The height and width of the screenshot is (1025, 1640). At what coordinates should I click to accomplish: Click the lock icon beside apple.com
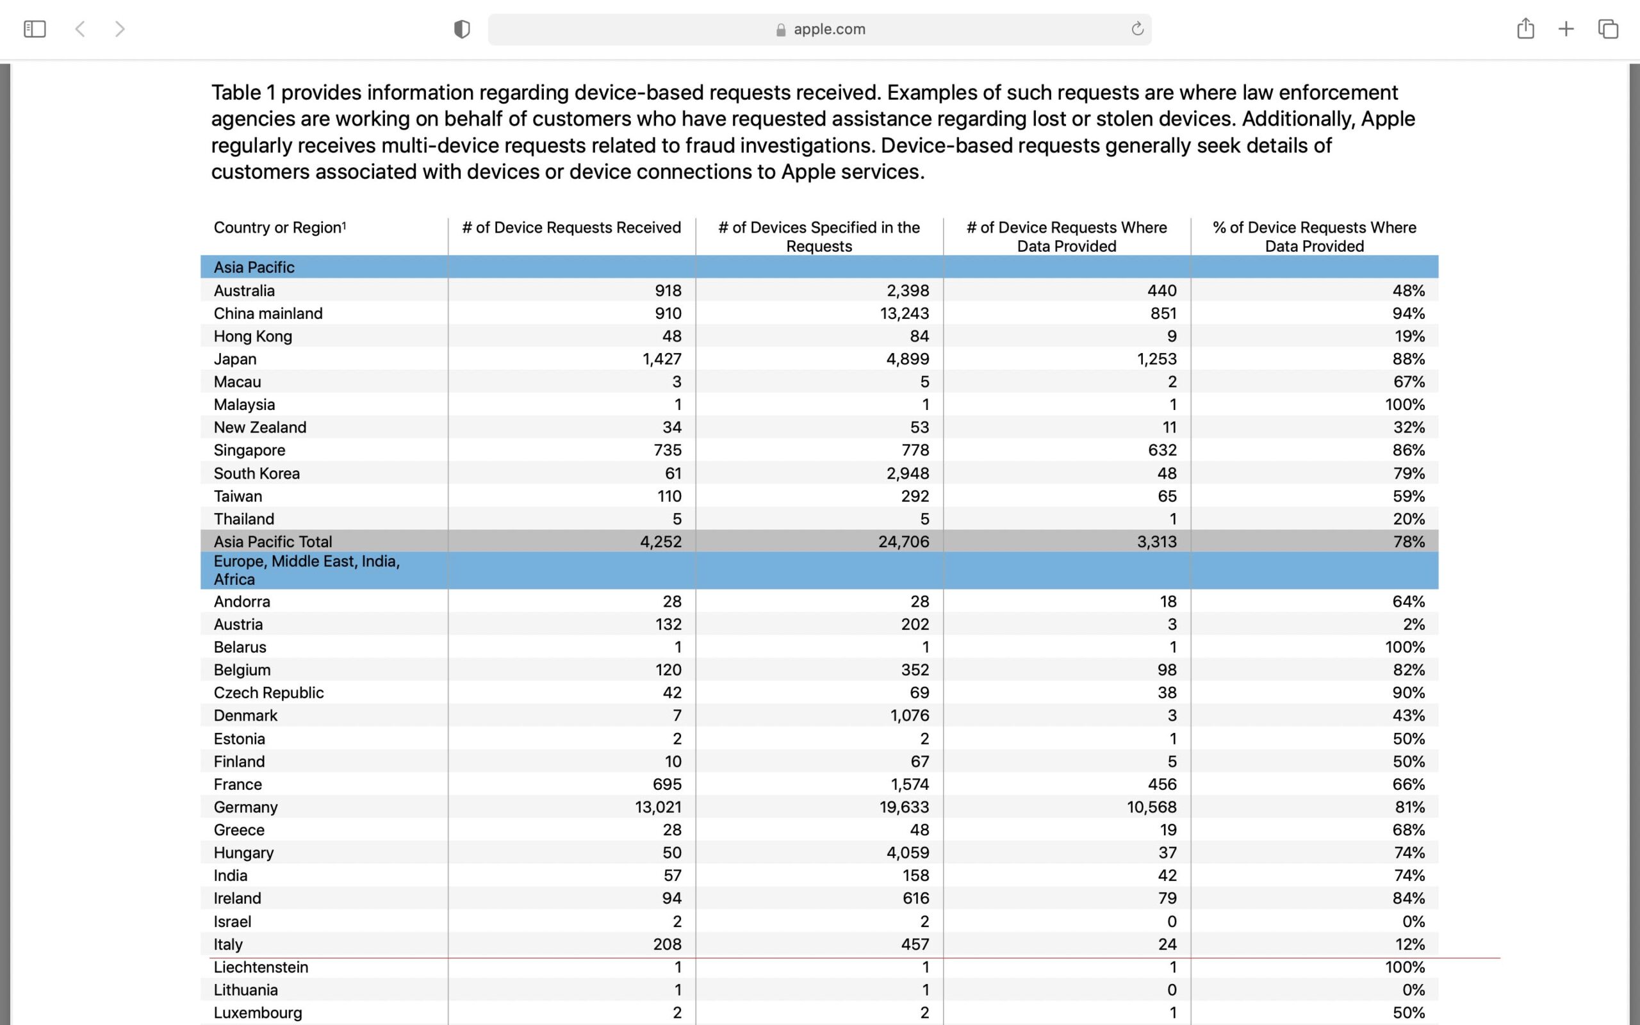tap(781, 30)
